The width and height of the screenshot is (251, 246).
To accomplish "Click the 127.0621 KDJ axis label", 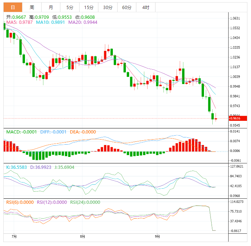I will [x=237, y=166].
